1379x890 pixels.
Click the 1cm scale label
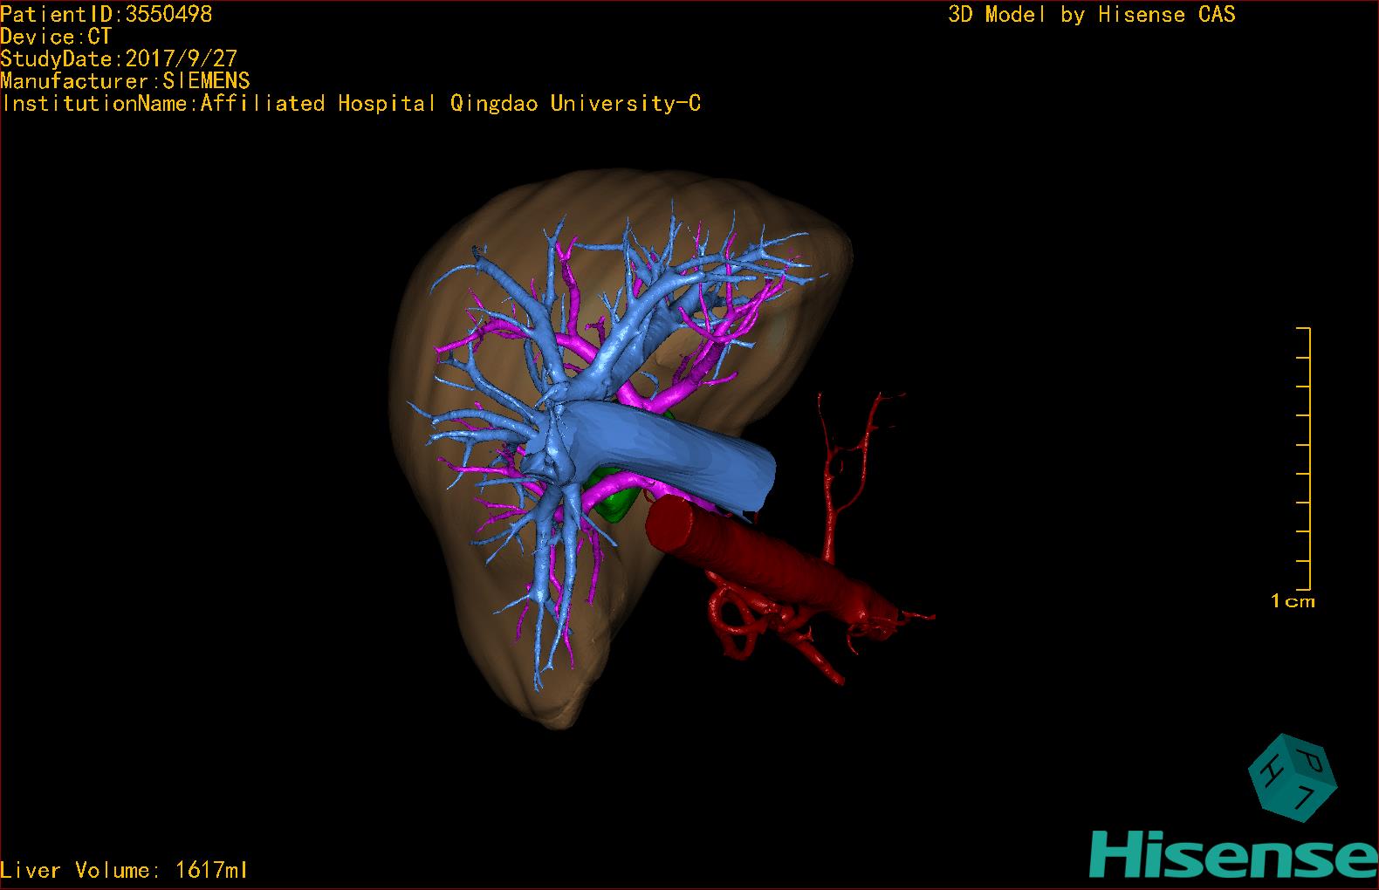point(1293,600)
